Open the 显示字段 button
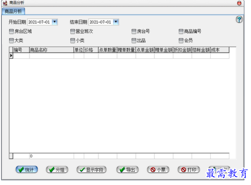Screen dimensions: 251x185 point(91,170)
